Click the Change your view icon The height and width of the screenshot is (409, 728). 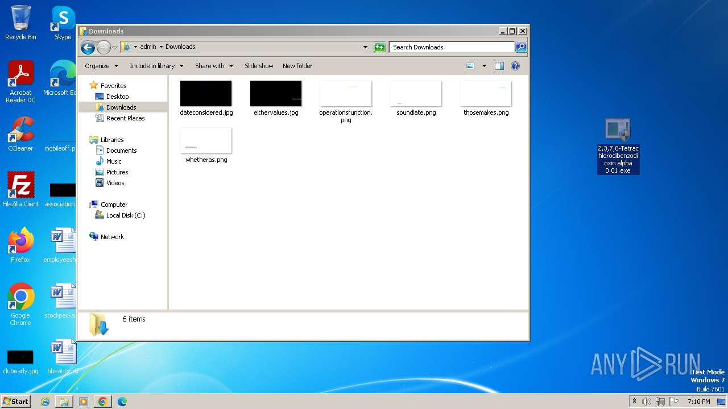(x=470, y=66)
